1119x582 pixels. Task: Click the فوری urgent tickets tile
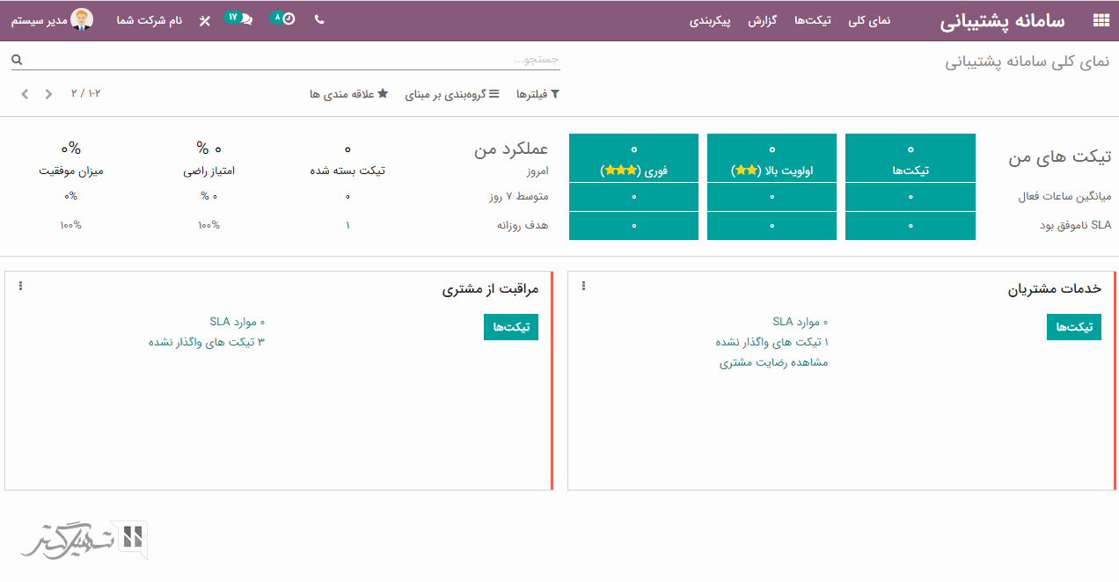(633, 158)
